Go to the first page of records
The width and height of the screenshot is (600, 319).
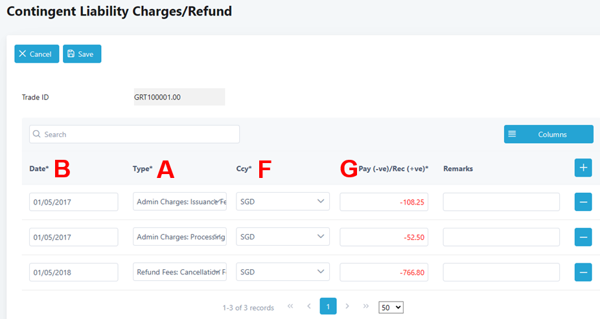point(290,306)
